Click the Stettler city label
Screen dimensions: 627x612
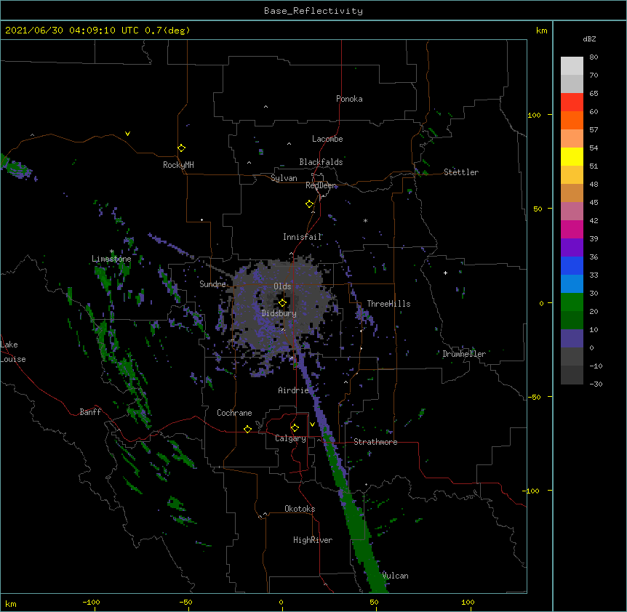click(461, 172)
